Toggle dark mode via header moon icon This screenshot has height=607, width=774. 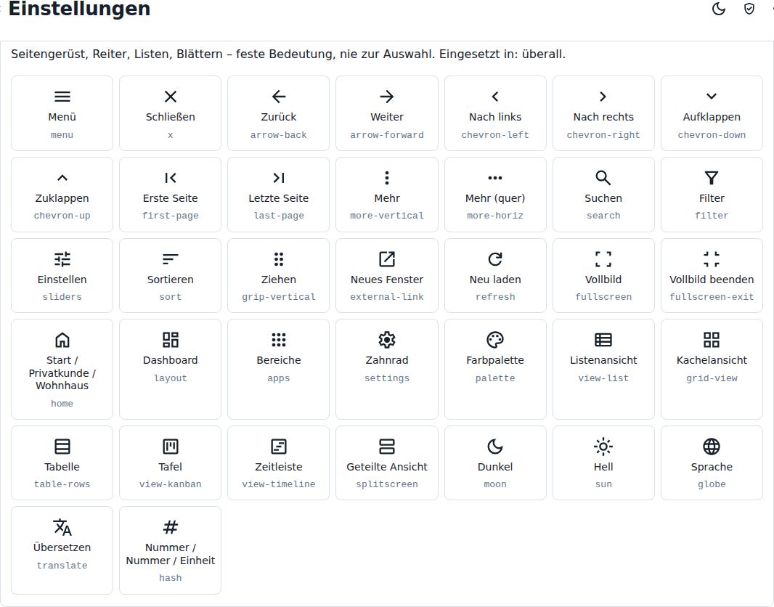click(719, 9)
